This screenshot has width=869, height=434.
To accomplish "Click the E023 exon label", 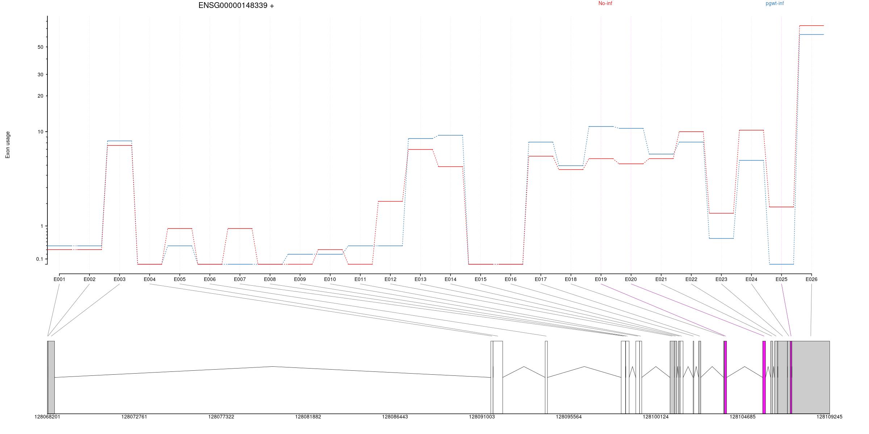I will point(721,279).
